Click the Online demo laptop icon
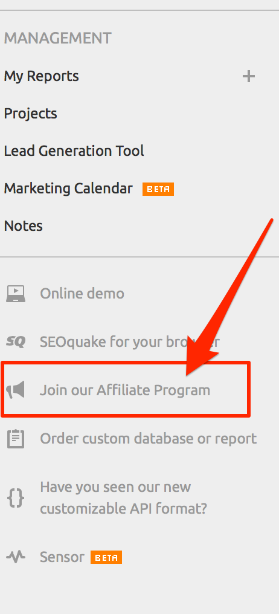Viewport: 279px width, 614px height. click(x=16, y=294)
